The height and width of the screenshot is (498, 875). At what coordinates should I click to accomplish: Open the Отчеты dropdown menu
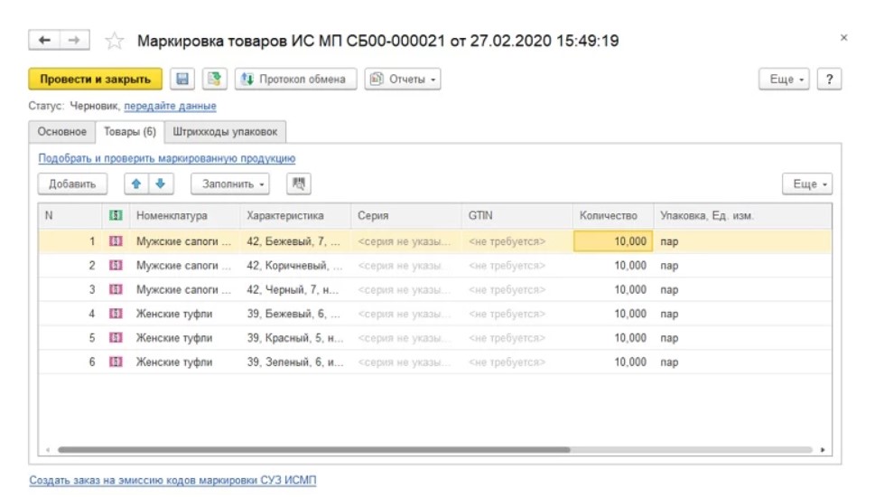point(403,80)
